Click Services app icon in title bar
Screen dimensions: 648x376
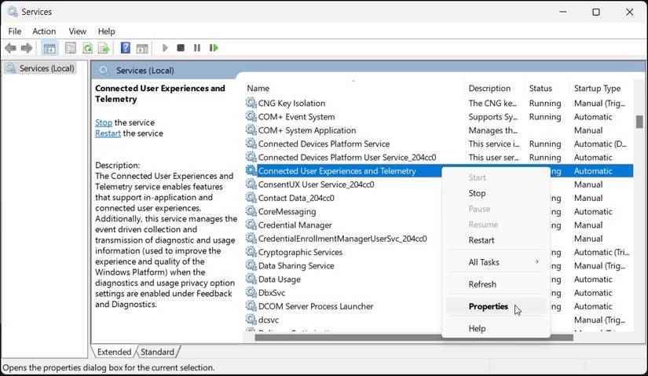pyautogui.click(x=13, y=12)
